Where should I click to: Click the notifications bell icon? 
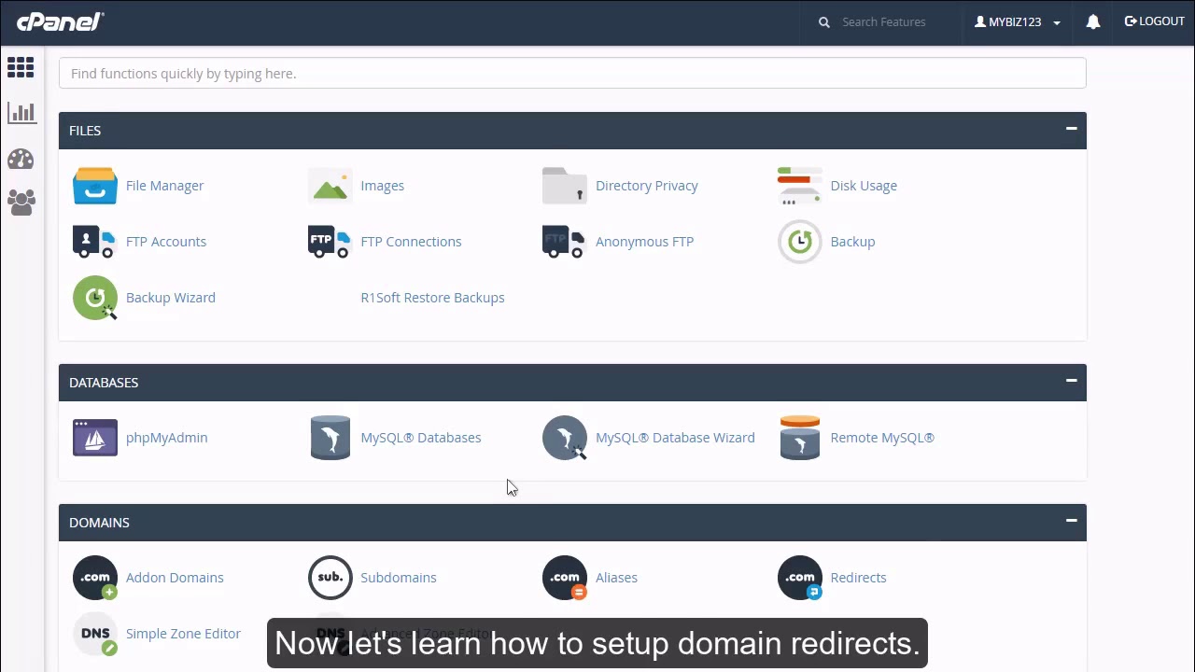click(x=1093, y=21)
